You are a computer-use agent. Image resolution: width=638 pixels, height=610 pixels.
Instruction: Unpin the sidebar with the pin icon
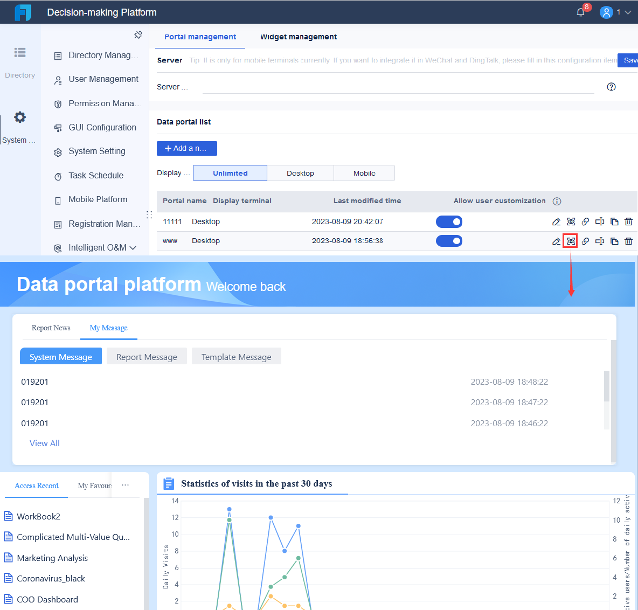138,34
